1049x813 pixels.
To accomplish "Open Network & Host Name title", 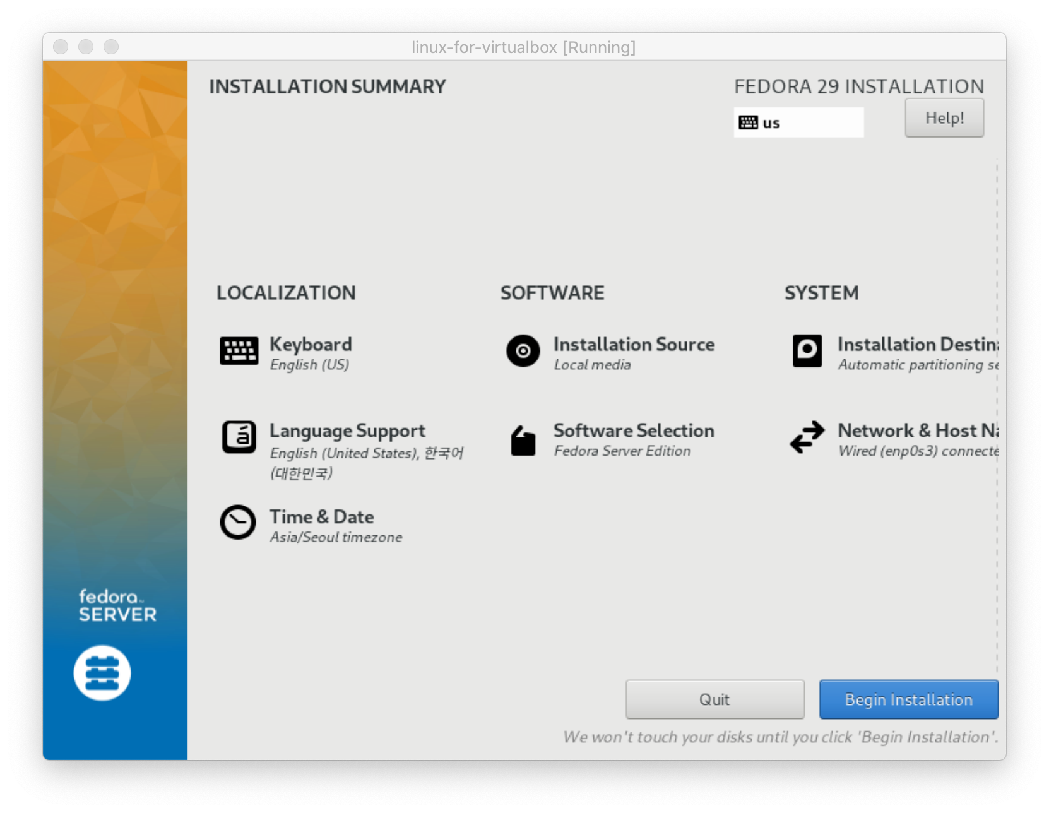I will (918, 430).
